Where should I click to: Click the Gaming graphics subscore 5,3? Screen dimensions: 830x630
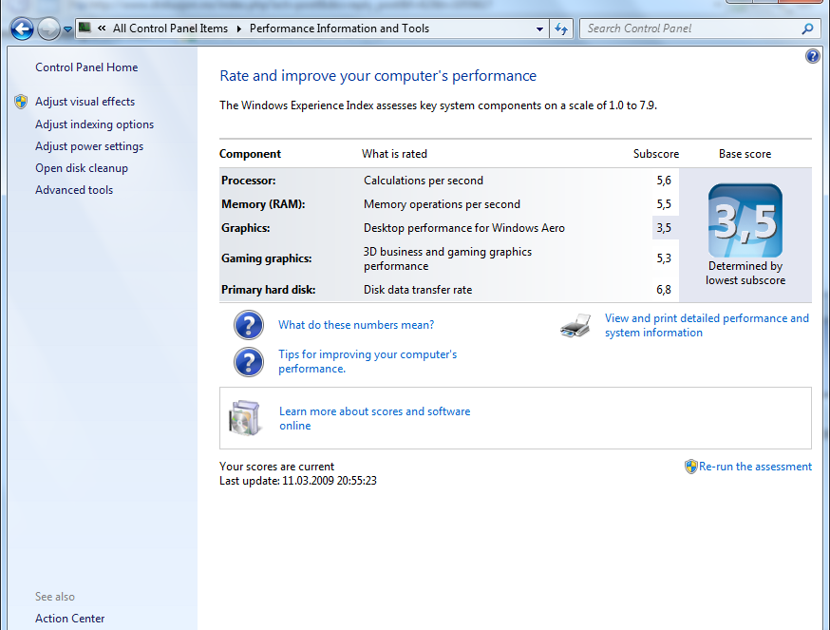pos(664,258)
